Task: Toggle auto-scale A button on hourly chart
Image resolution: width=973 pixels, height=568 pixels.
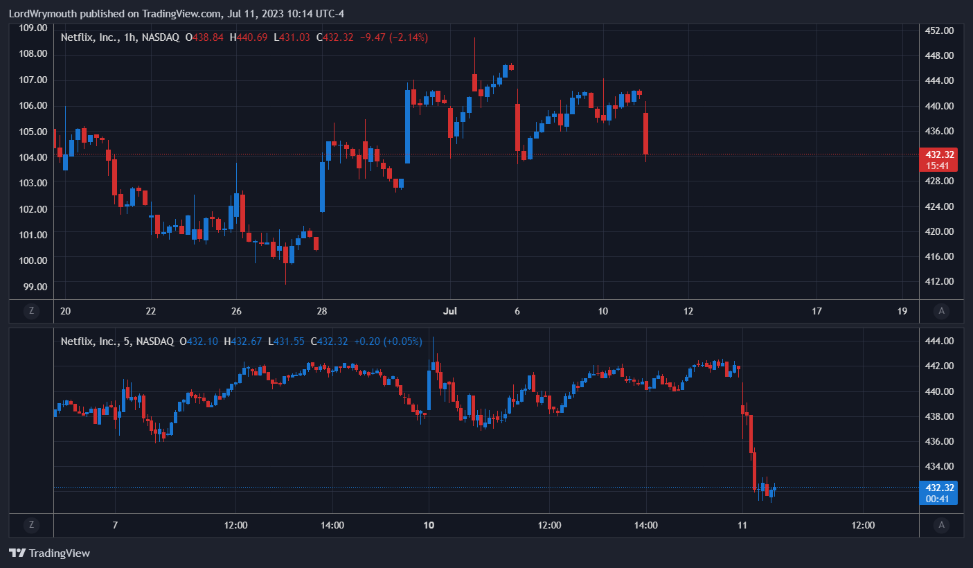Action: (941, 311)
